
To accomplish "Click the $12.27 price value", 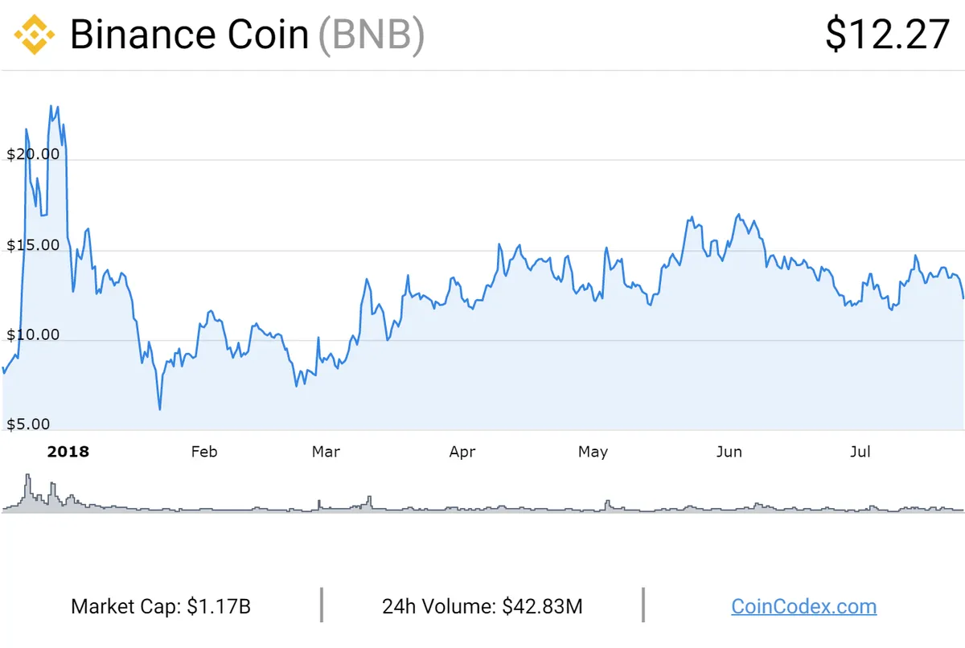I will [888, 35].
